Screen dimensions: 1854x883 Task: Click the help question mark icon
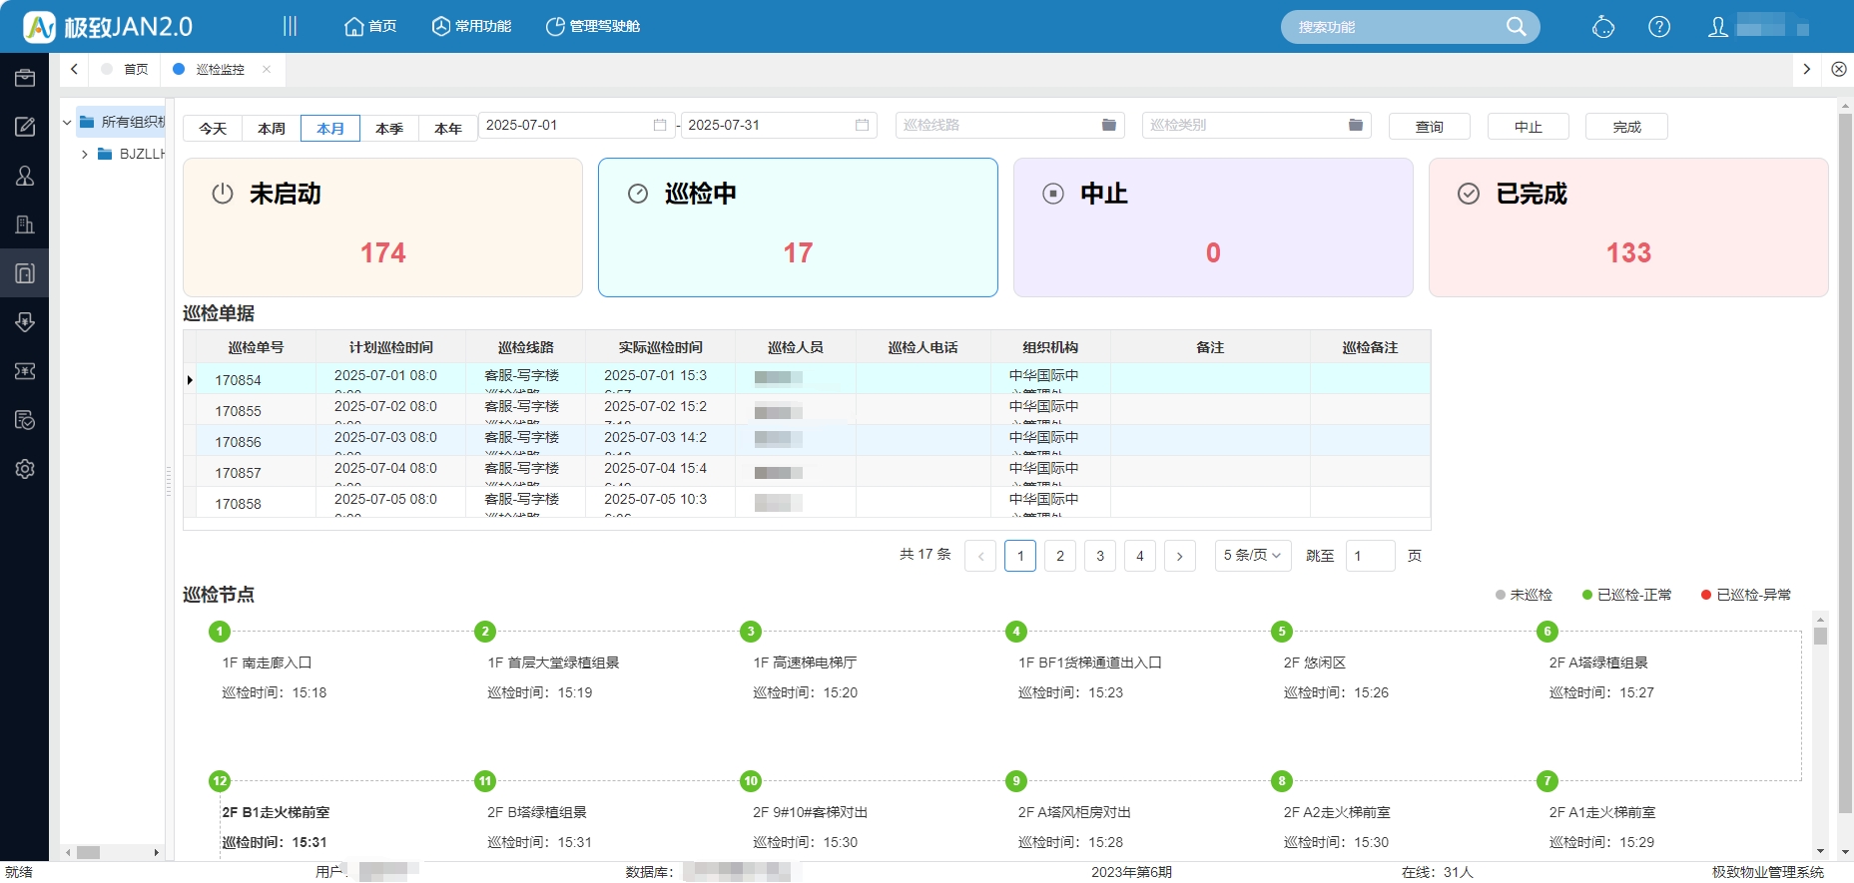click(1659, 27)
